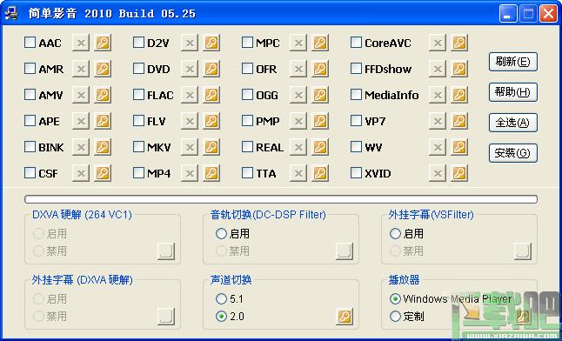The image size is (562, 341).
Task: Click the key icon beside FFDshow
Action: [x=459, y=69]
